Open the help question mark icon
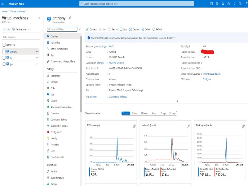This screenshot has height=186, width=248. [x=234, y=4]
